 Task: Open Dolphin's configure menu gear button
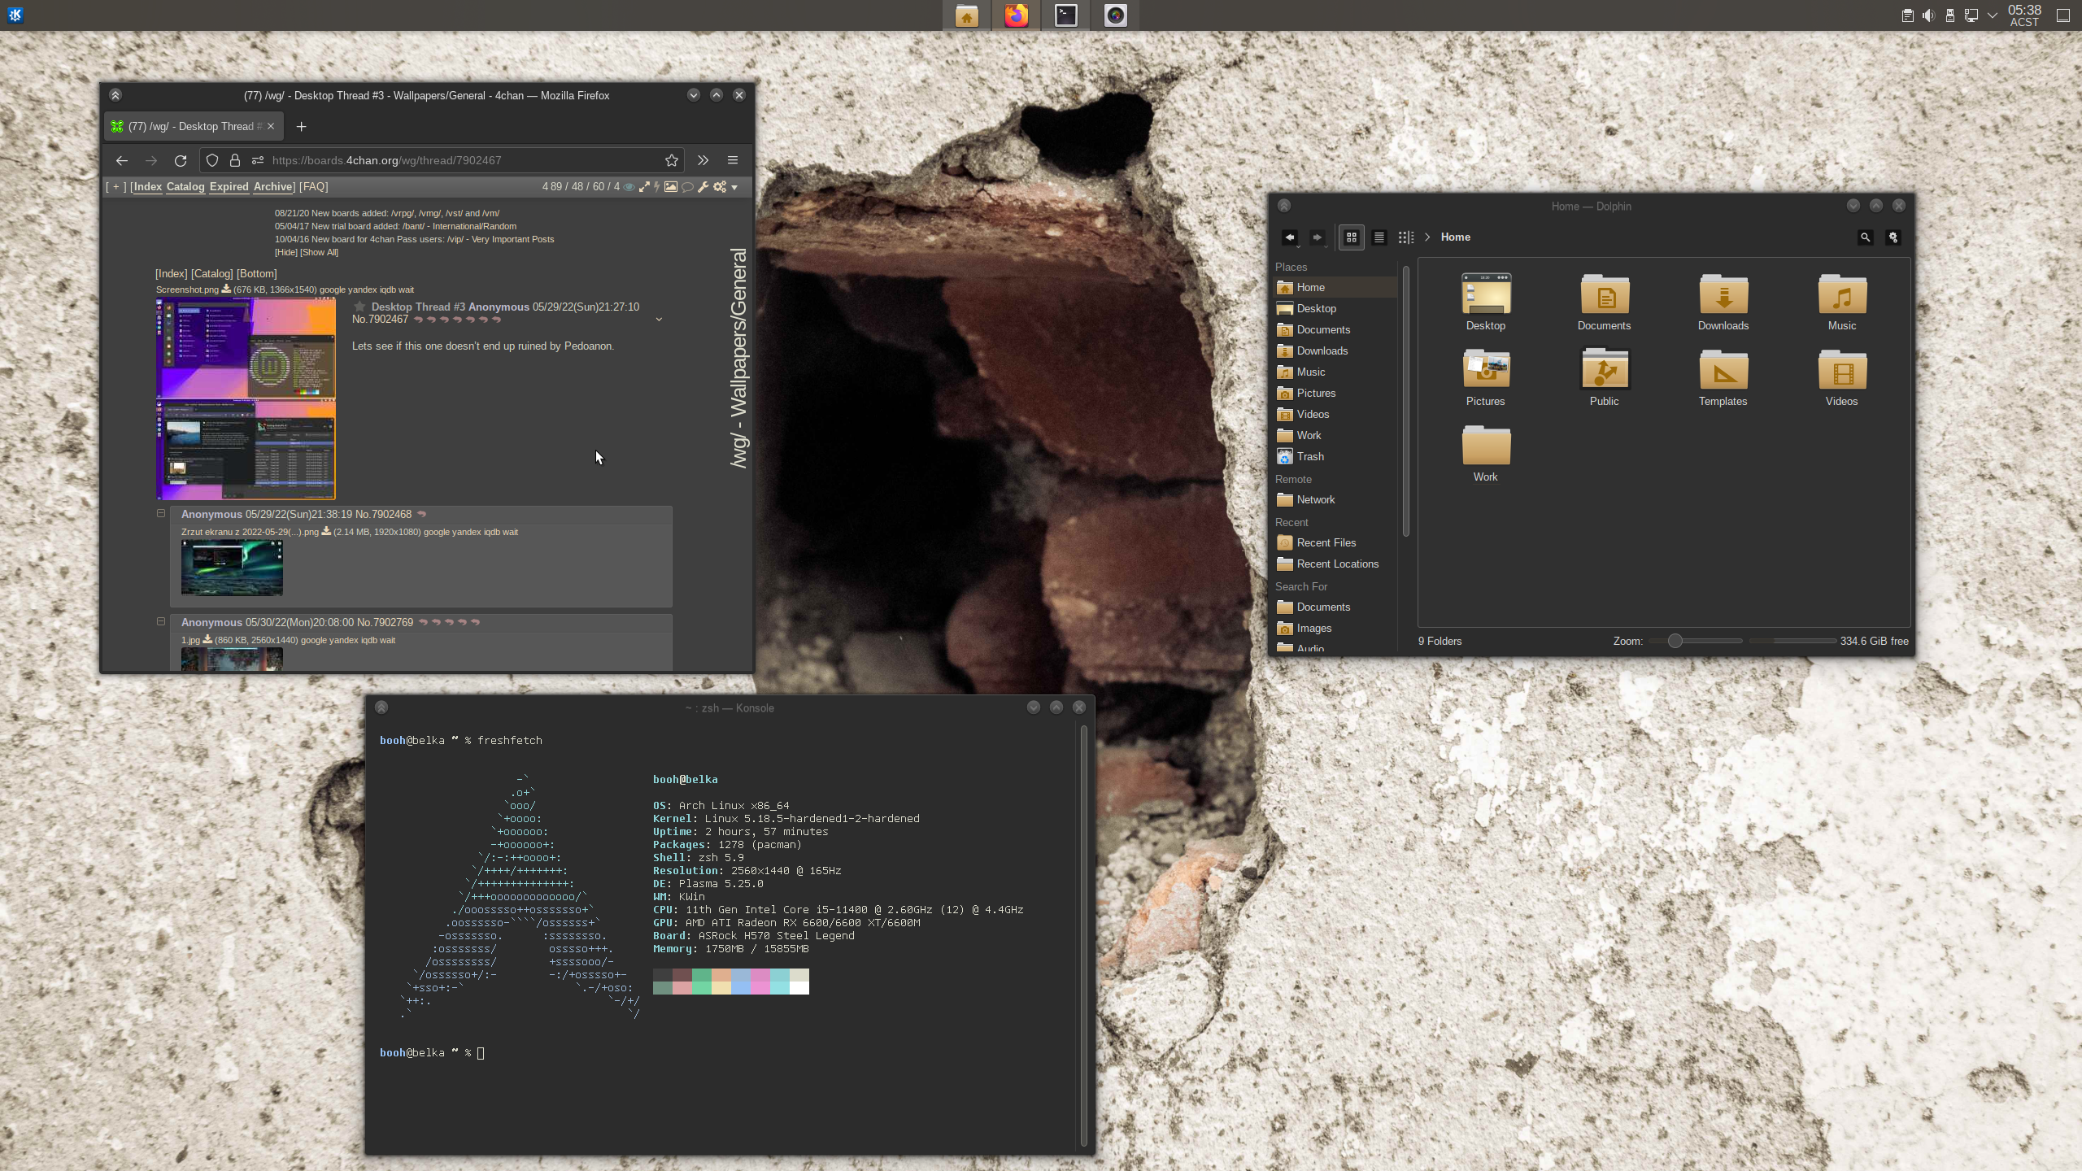(x=1893, y=237)
